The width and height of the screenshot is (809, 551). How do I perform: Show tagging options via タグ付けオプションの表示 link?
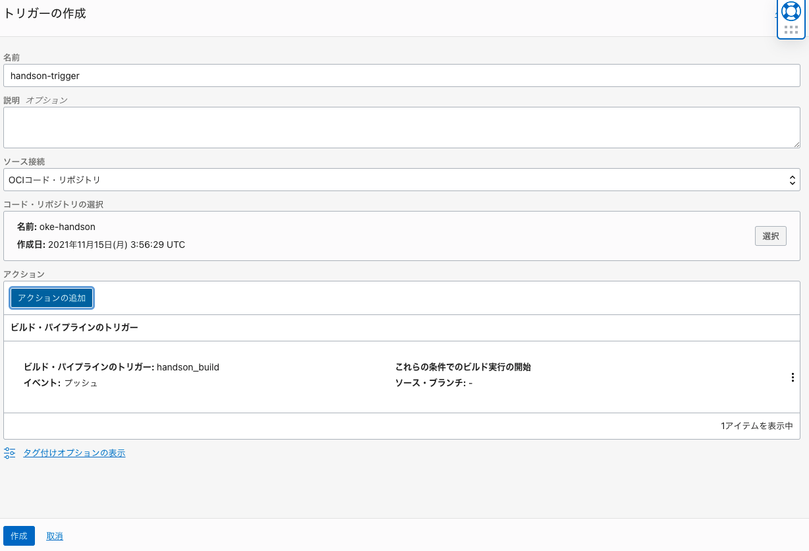coord(74,453)
